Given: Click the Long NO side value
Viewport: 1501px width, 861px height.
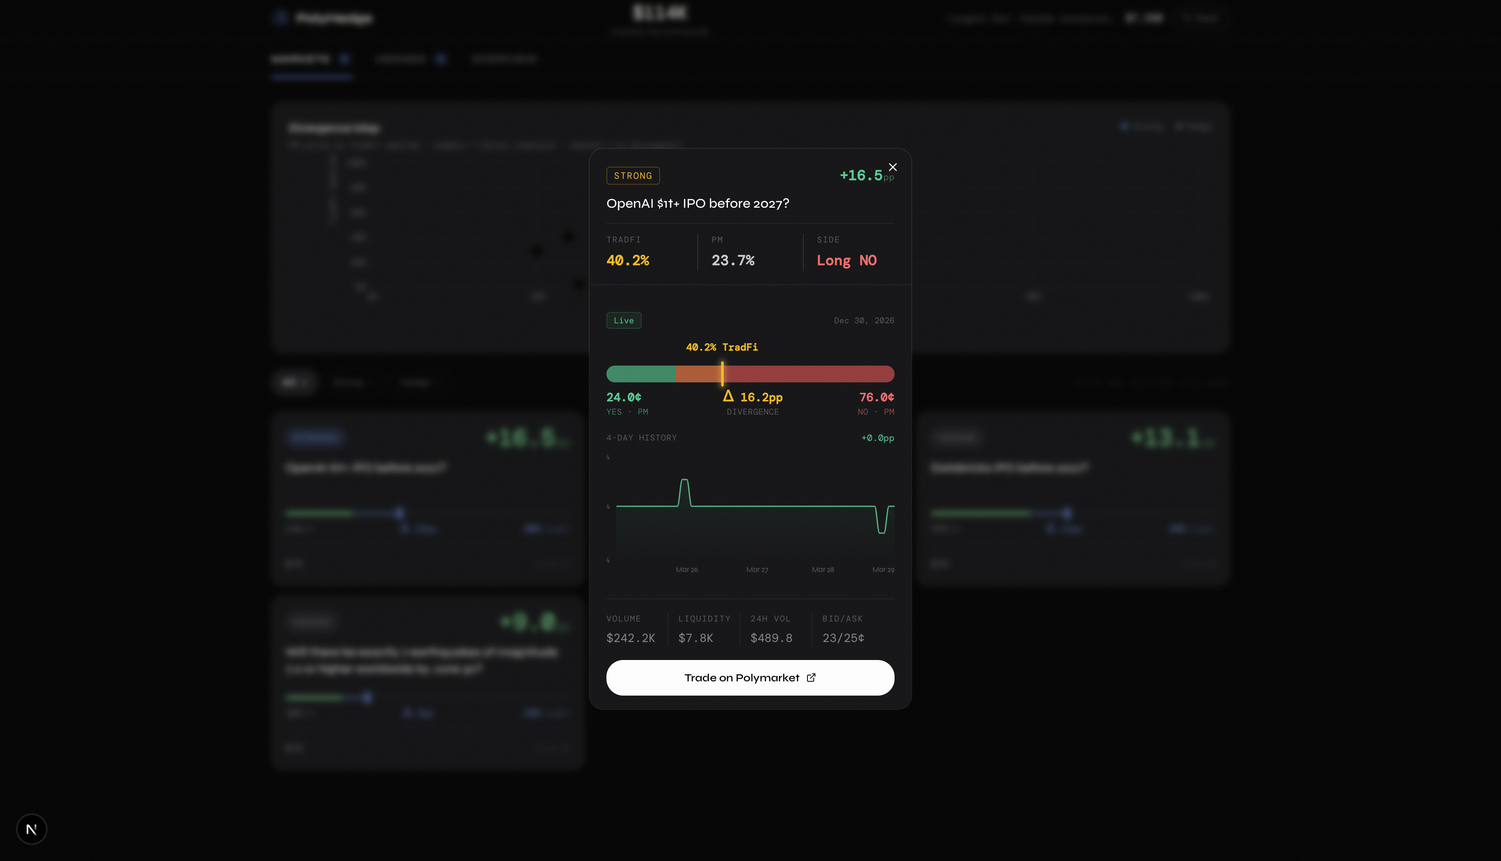Looking at the screenshot, I should coord(846,261).
